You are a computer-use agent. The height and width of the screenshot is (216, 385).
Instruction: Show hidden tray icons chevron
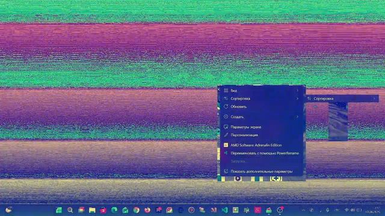pyautogui.click(x=304, y=210)
